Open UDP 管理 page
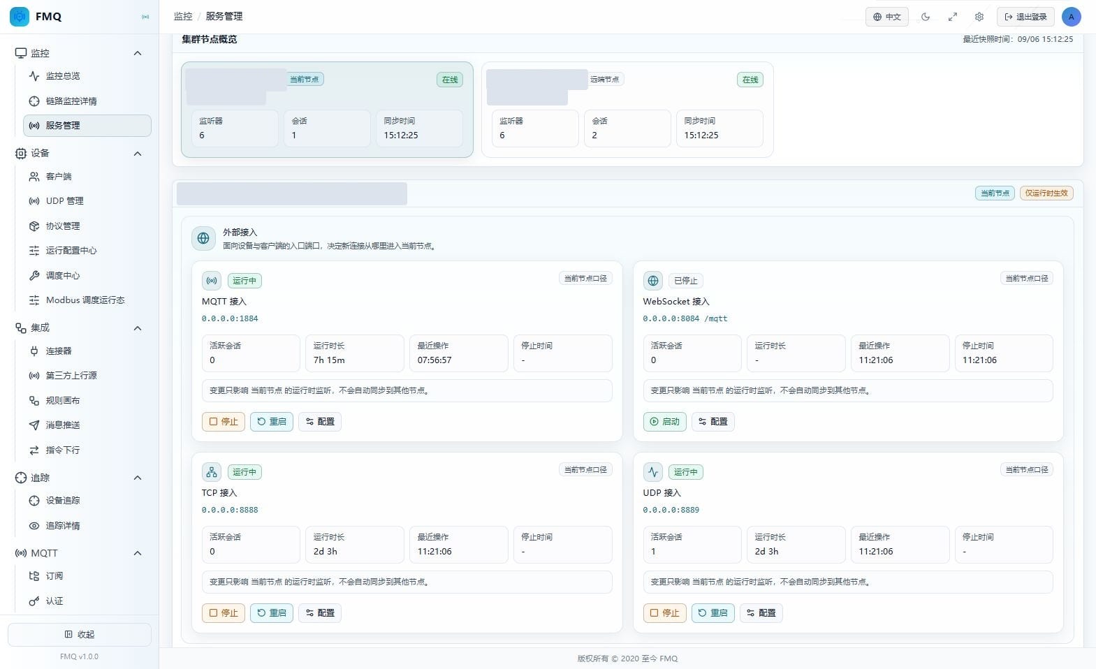Viewport: 1096px width, 669px height. pyautogui.click(x=87, y=201)
